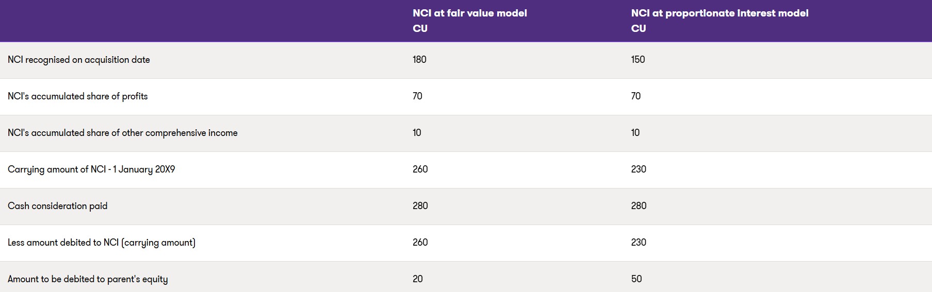932x292 pixels.
Task: Select "Amount to be debited to parent's equity" label
Action: click(x=88, y=279)
